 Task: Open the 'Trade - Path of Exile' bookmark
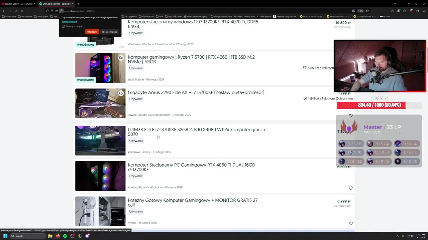(x=244, y=16)
